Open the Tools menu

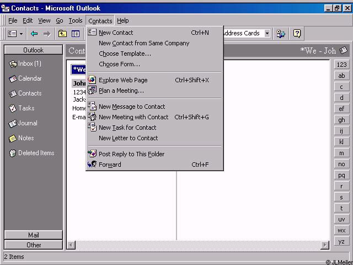click(x=76, y=20)
